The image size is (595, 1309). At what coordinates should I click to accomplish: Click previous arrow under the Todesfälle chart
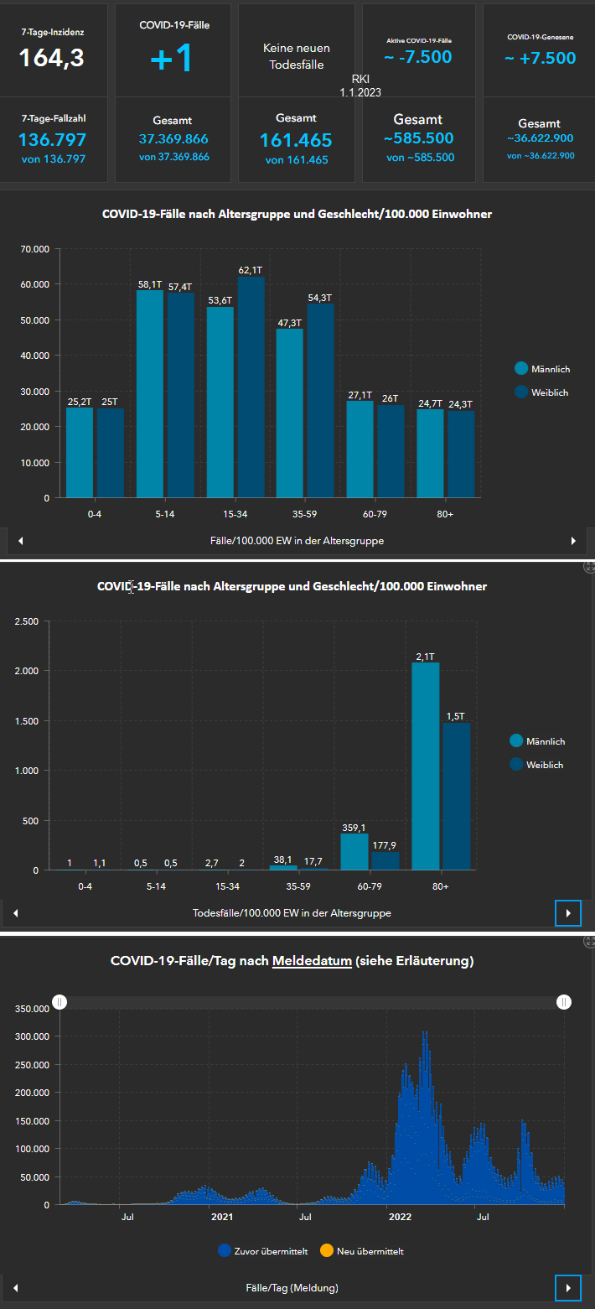point(15,912)
